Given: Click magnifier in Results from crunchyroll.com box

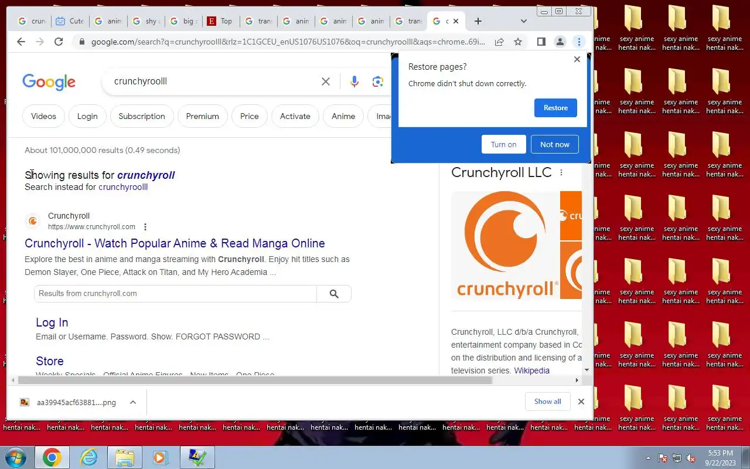Looking at the screenshot, I should 334,294.
